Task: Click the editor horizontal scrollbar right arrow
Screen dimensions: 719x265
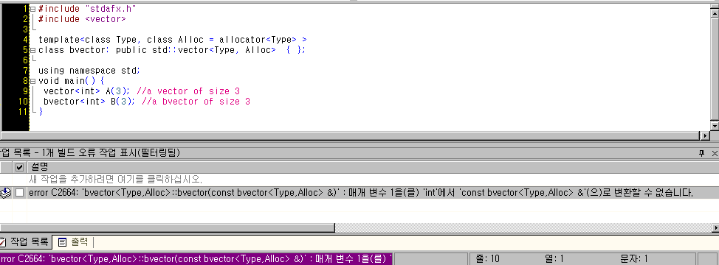Action: [705, 135]
